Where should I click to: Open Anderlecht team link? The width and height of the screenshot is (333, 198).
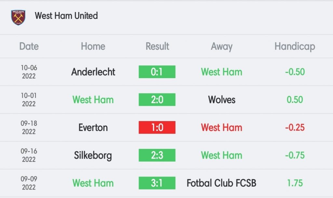(93, 72)
